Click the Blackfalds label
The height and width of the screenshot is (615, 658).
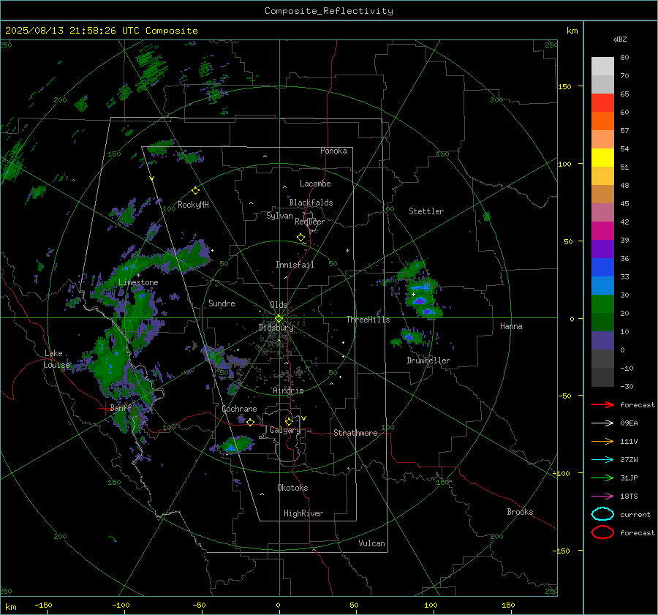pos(311,203)
